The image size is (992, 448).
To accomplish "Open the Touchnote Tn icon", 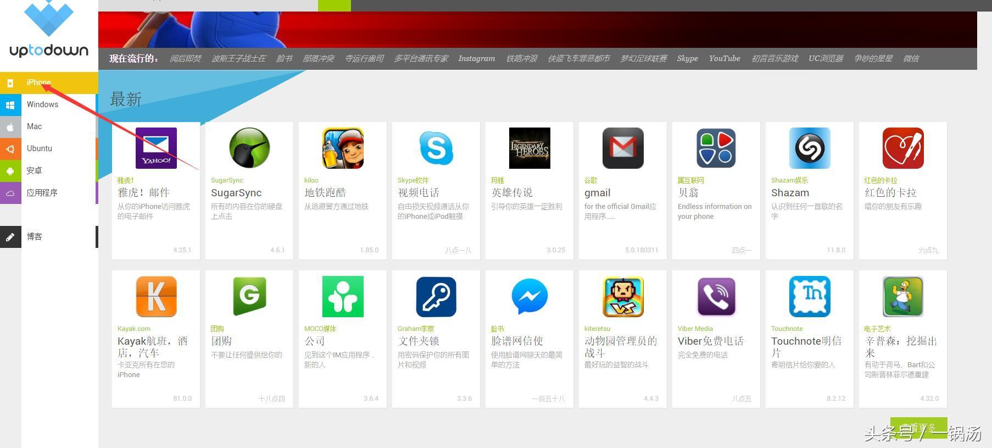I will pyautogui.click(x=810, y=296).
